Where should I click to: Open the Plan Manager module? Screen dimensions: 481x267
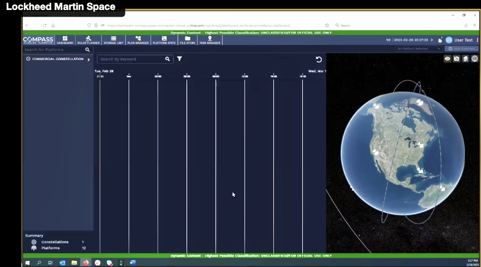pyautogui.click(x=138, y=40)
